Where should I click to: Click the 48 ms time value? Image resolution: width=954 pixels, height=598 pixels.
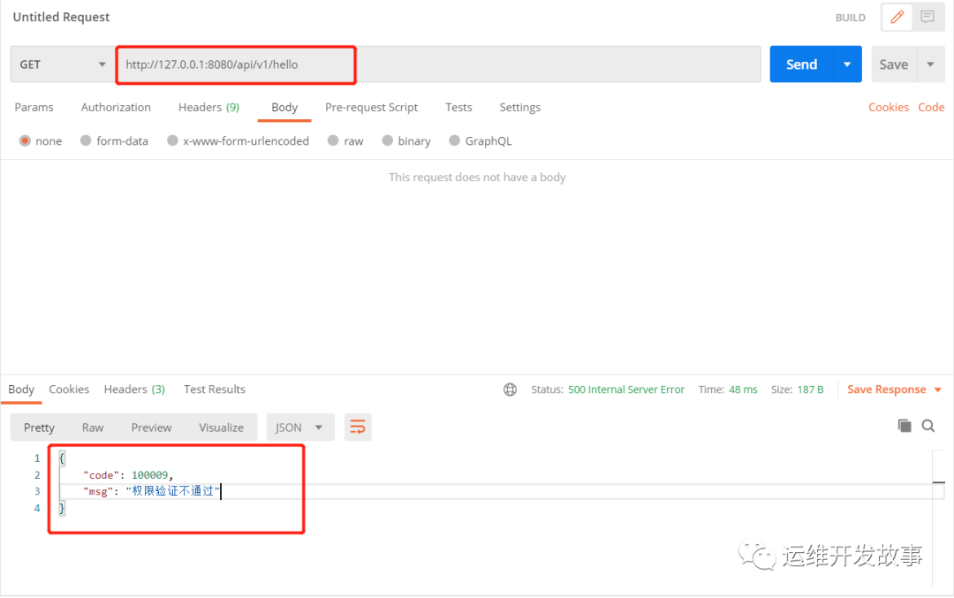743,390
